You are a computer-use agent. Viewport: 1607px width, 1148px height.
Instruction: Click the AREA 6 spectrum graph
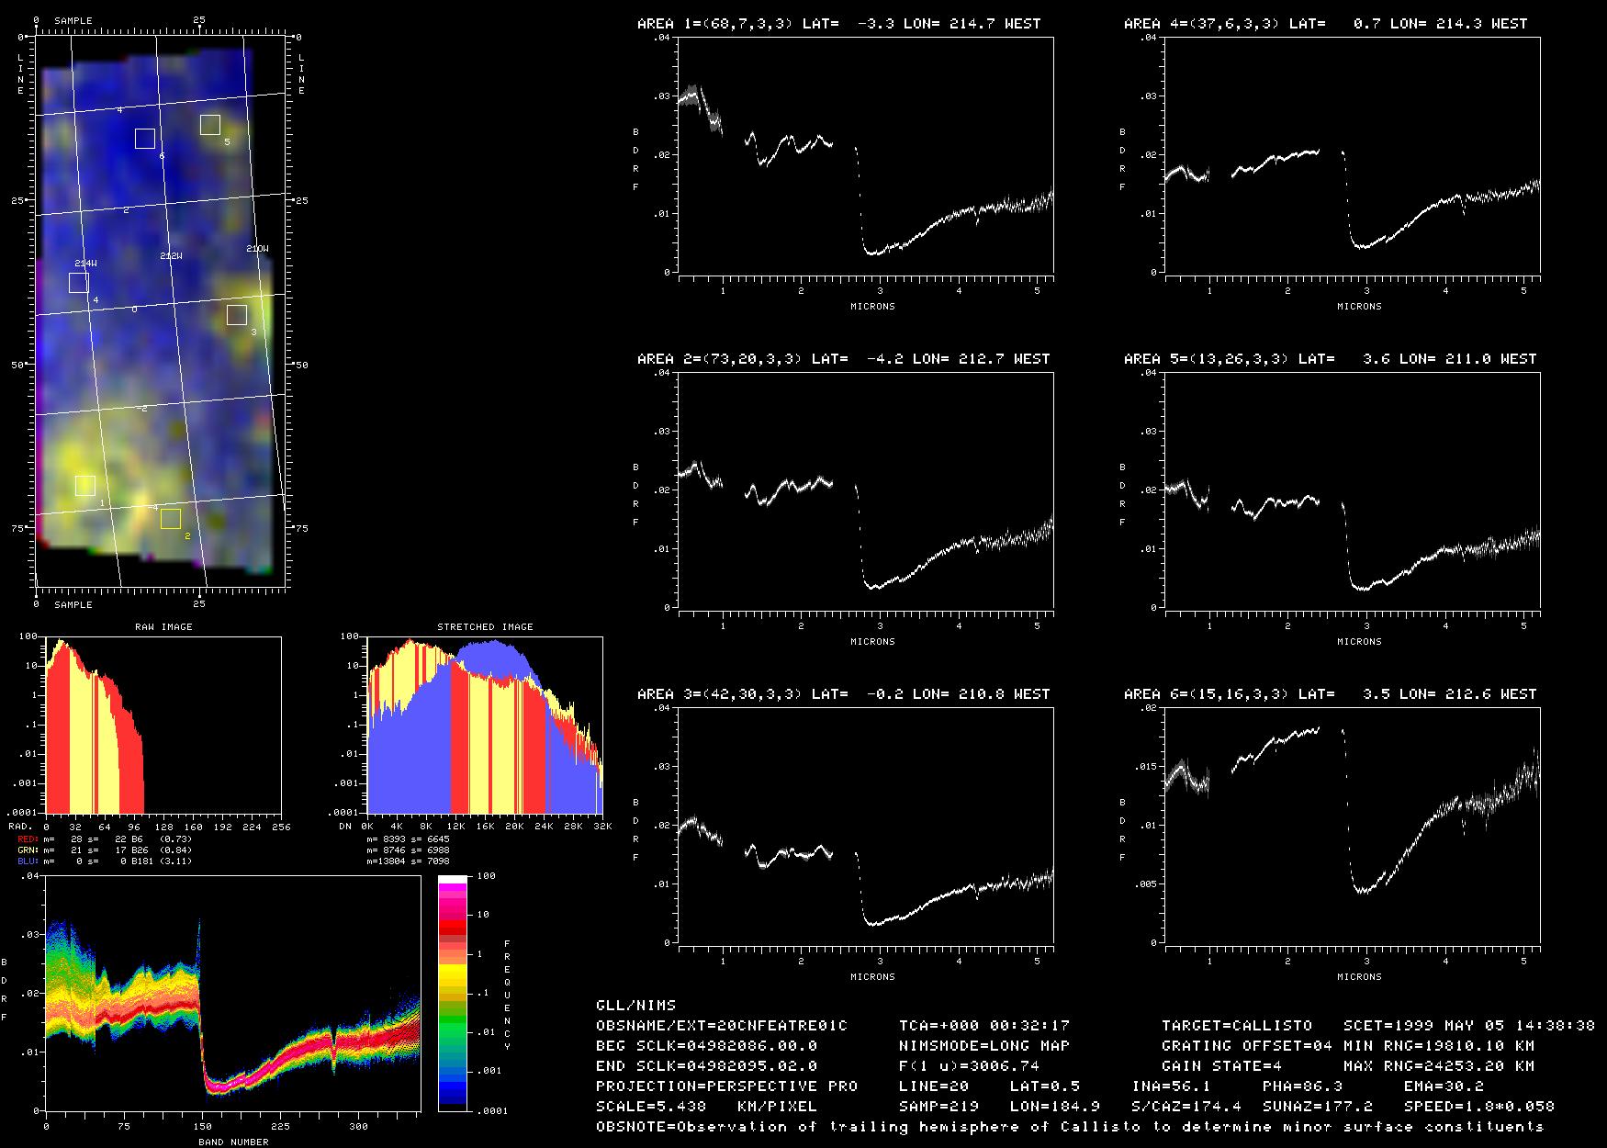tap(1352, 826)
